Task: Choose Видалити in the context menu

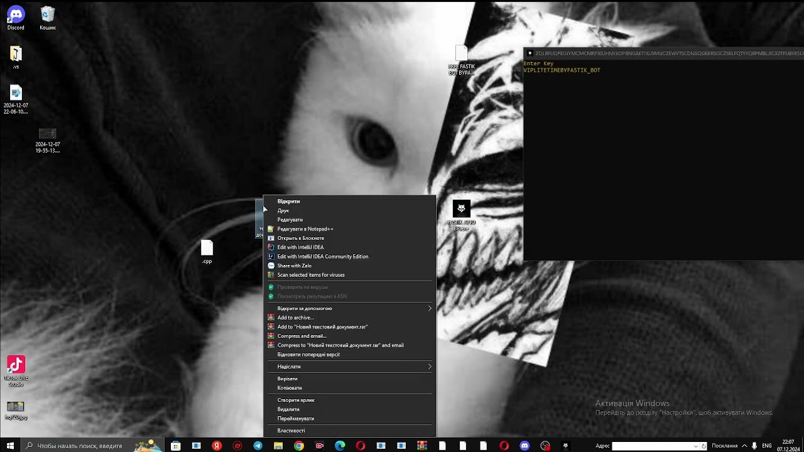Action: pos(349,409)
